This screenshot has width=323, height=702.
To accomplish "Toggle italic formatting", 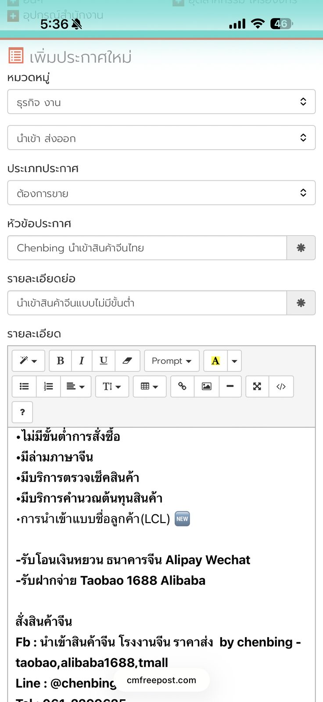I will coord(82,361).
